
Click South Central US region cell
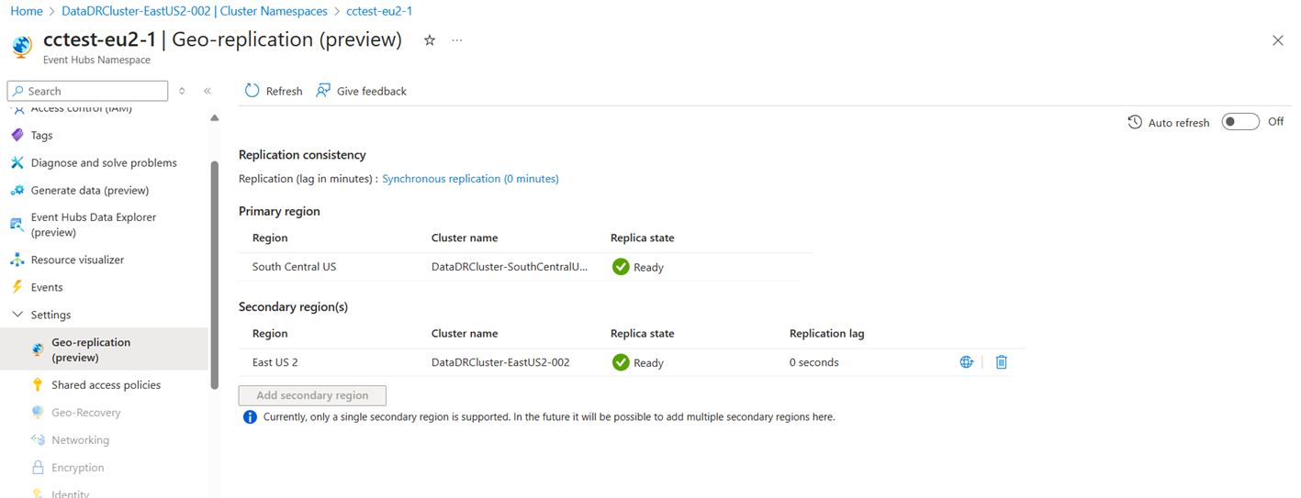(x=294, y=267)
